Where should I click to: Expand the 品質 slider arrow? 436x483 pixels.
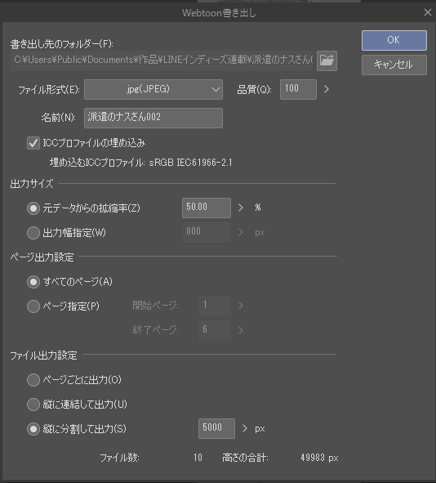(x=327, y=89)
